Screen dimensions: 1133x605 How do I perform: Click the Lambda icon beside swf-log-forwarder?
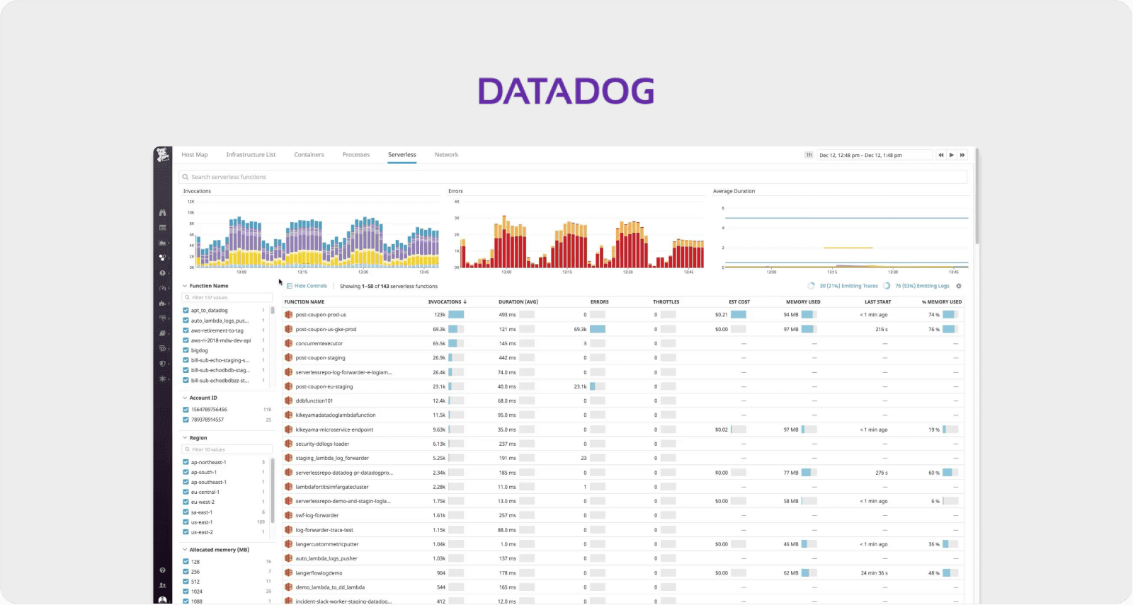(288, 515)
